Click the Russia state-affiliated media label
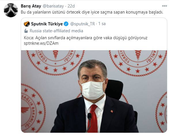Viewport: 169px width, 135px height. (56, 31)
